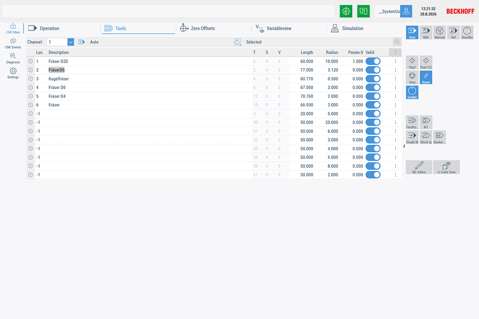Expand the Fräser D4 row

[x=31, y=96]
